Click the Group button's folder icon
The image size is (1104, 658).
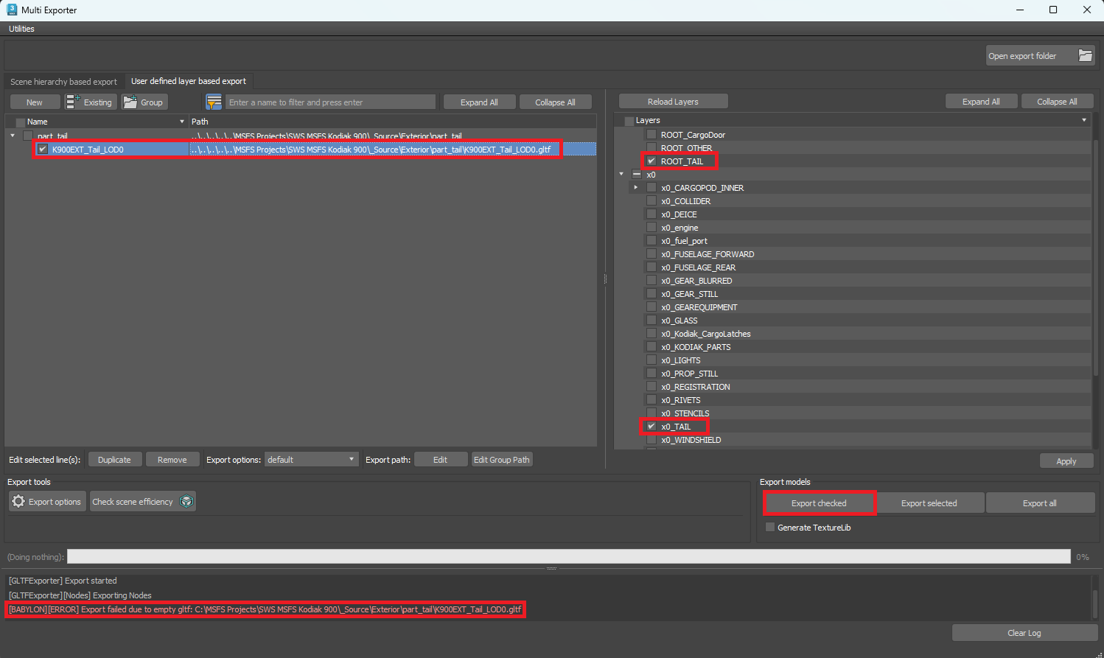130,102
